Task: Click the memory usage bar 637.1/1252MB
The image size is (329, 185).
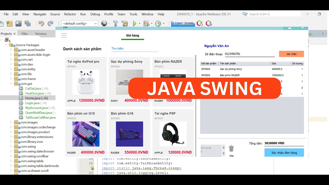Action: coord(183,23)
